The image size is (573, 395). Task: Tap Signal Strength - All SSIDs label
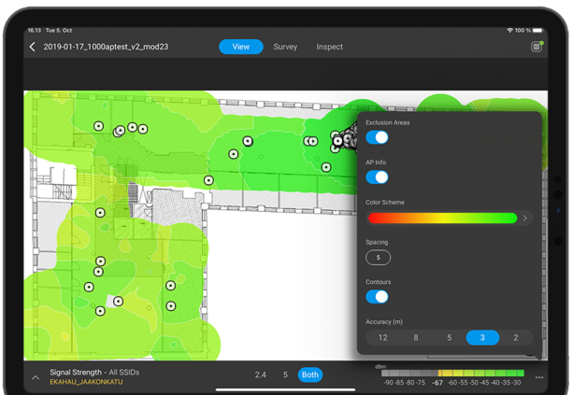pyautogui.click(x=94, y=373)
